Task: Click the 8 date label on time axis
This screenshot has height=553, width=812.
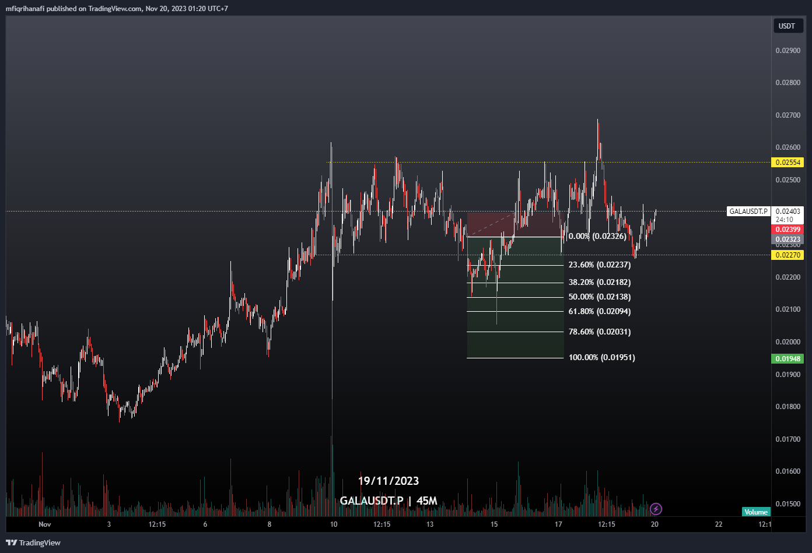Action: [269, 524]
